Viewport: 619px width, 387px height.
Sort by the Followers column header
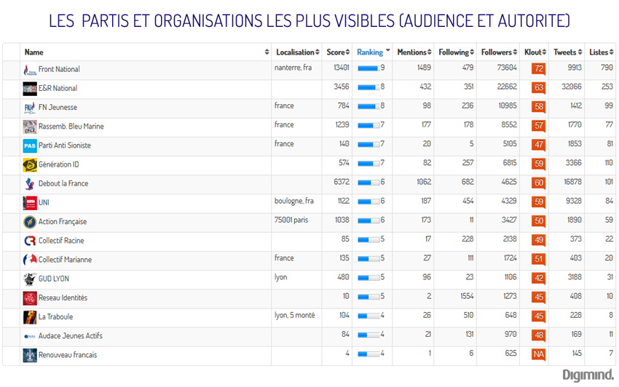[499, 52]
